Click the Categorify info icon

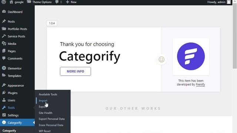4,122
